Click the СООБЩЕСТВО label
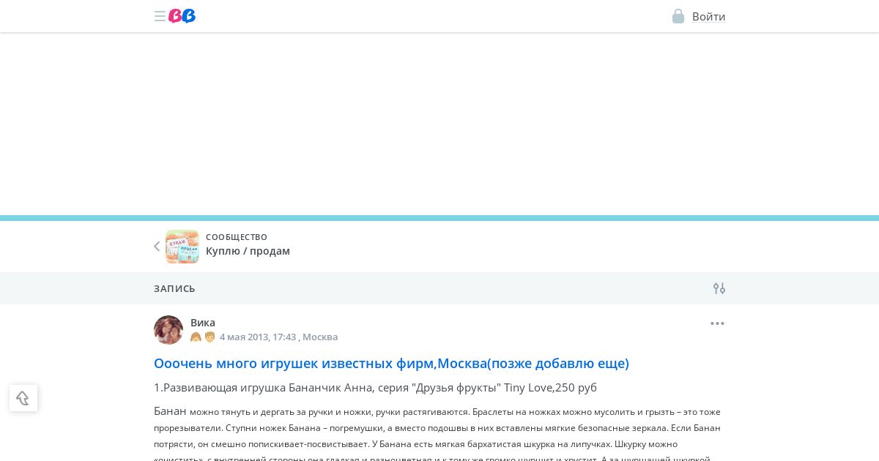879x461 pixels. click(237, 237)
